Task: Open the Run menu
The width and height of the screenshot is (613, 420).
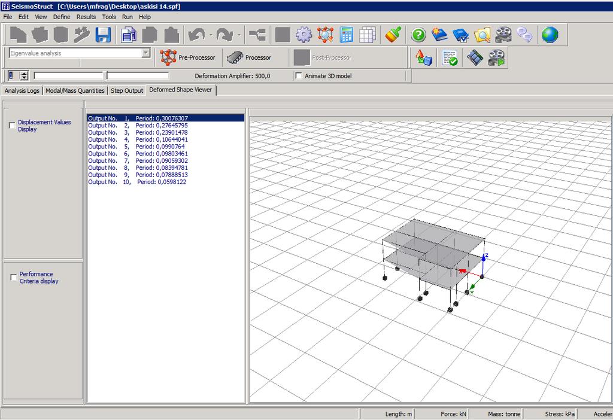Action: pos(128,17)
